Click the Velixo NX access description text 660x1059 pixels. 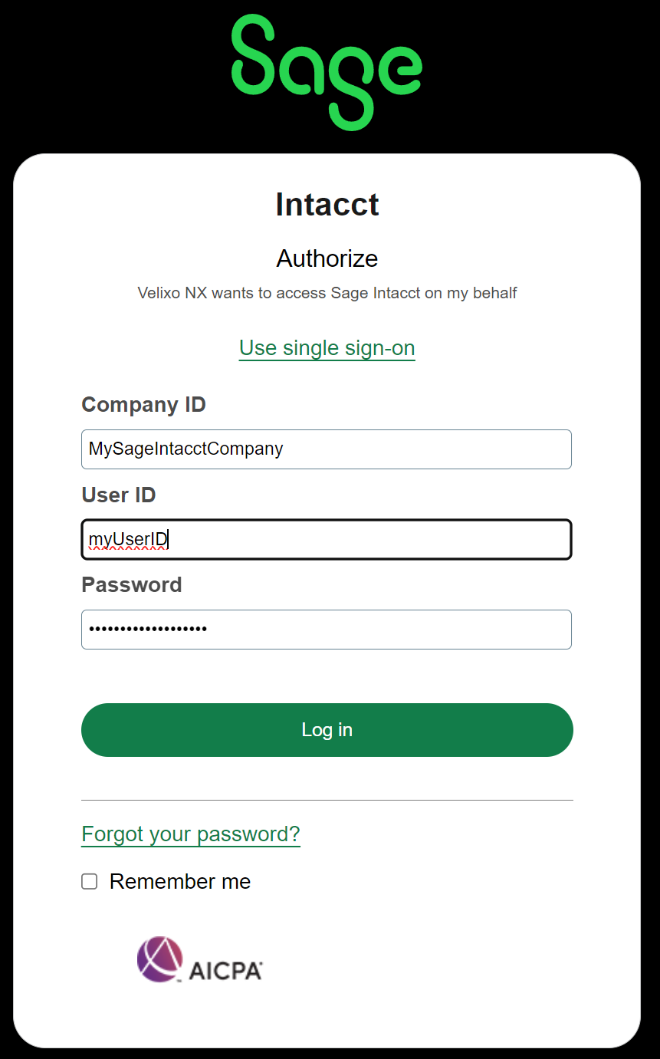327,293
